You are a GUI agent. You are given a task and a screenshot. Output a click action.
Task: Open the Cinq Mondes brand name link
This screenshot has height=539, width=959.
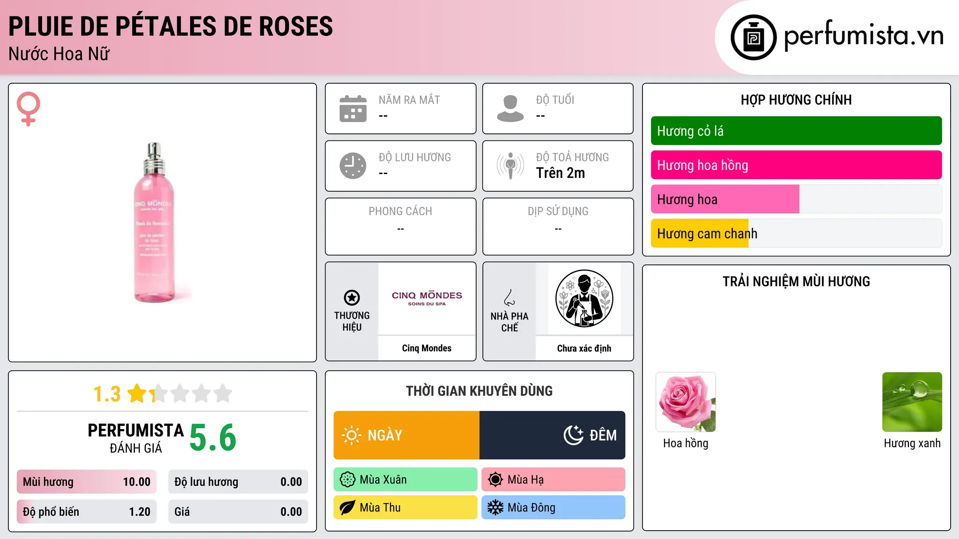point(427,348)
